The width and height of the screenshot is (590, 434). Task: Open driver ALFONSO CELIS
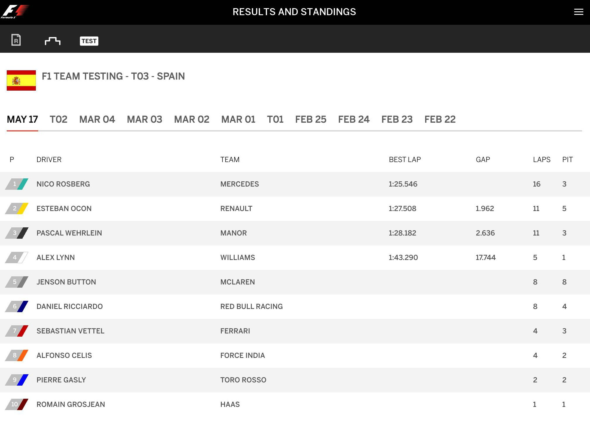64,356
